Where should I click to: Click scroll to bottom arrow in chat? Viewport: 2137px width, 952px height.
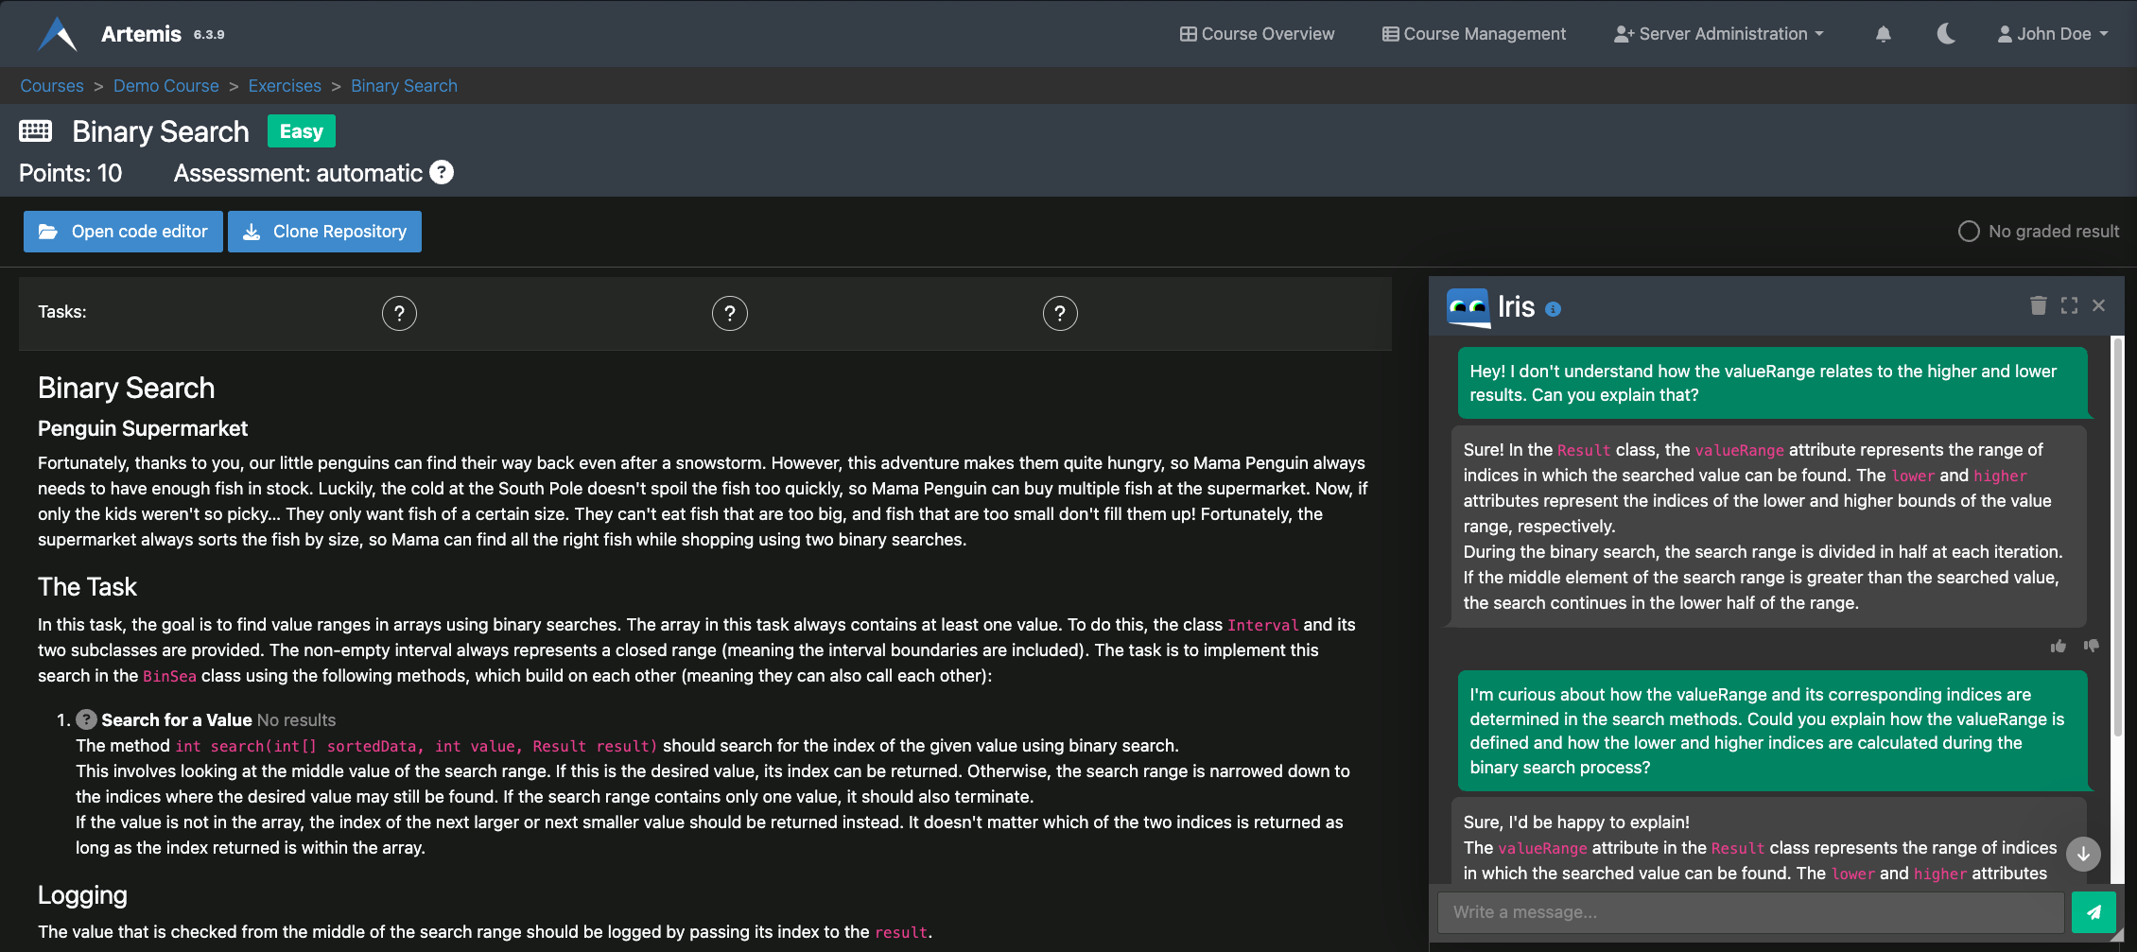2083,854
